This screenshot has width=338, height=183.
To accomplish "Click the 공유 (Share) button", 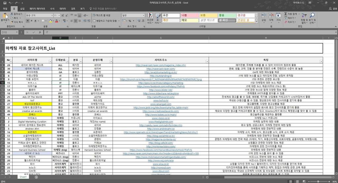I will coord(333,9).
